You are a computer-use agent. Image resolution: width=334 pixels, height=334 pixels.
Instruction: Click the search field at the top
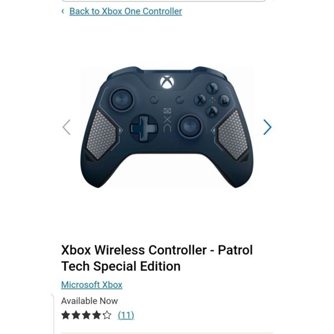163,1
